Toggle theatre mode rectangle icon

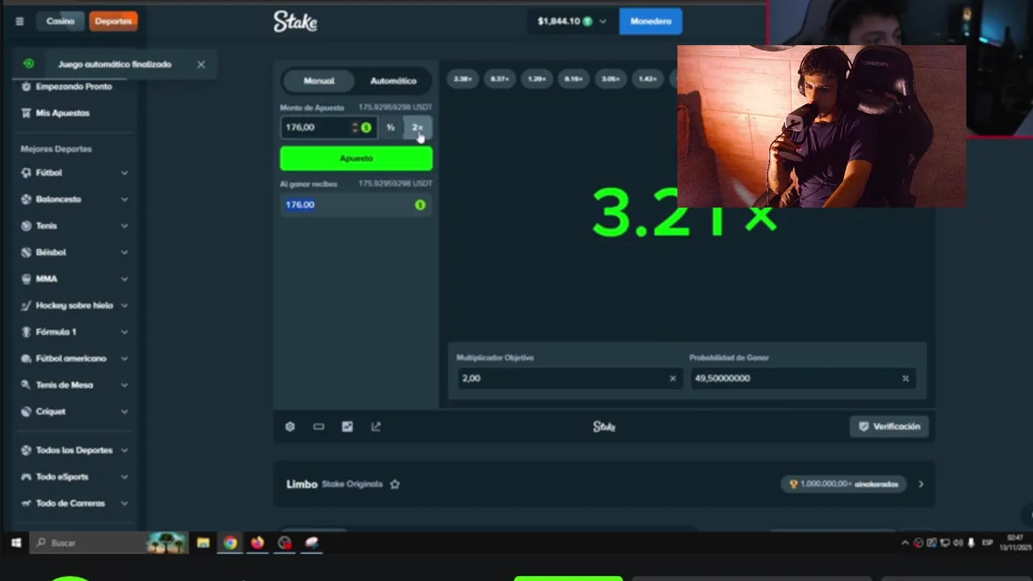point(319,427)
